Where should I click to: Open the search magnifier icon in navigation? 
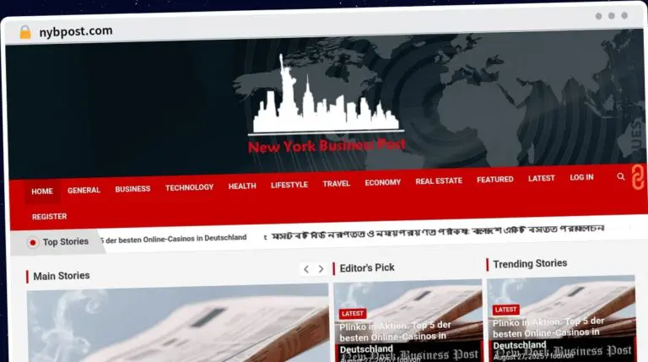[621, 176]
